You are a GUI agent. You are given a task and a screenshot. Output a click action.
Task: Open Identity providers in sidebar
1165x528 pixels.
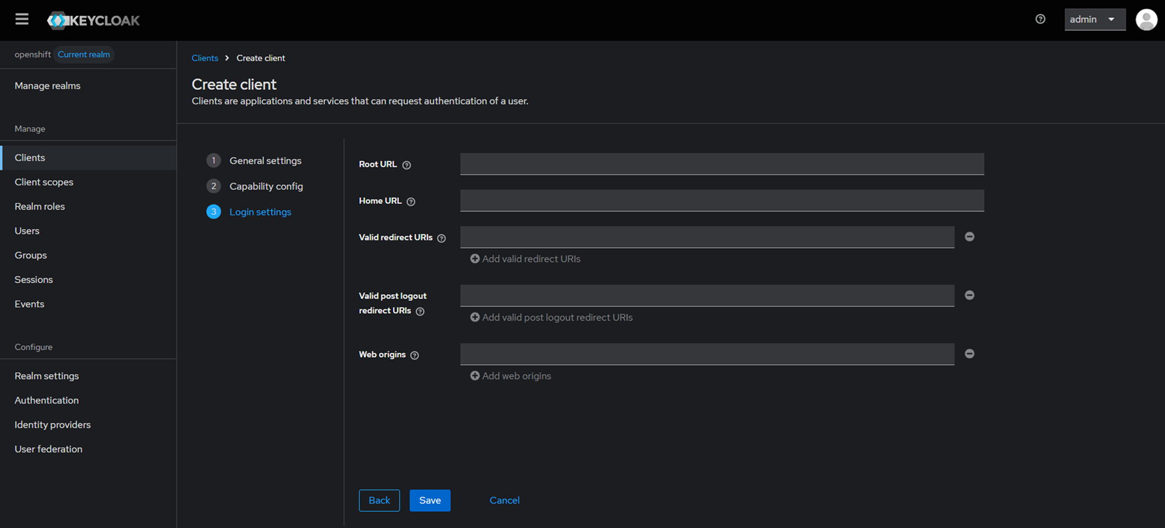pyautogui.click(x=53, y=425)
